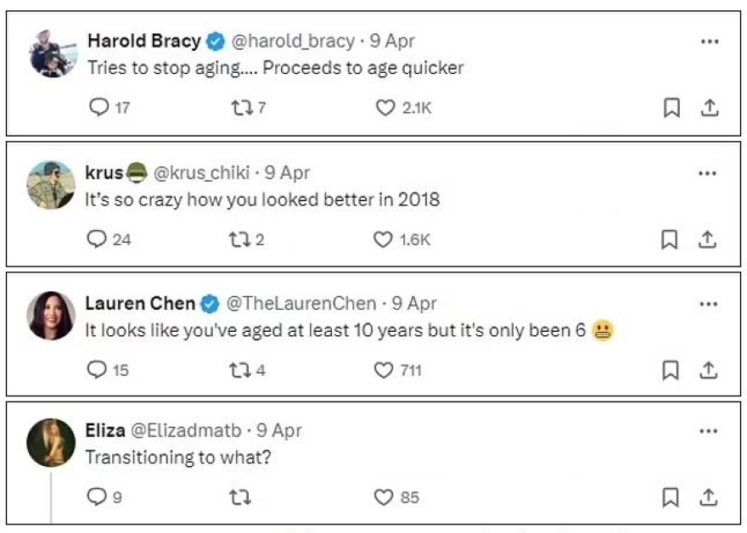Image resolution: width=747 pixels, height=533 pixels.
Task: Open Lauren Chen's profile name link
Action: point(140,304)
